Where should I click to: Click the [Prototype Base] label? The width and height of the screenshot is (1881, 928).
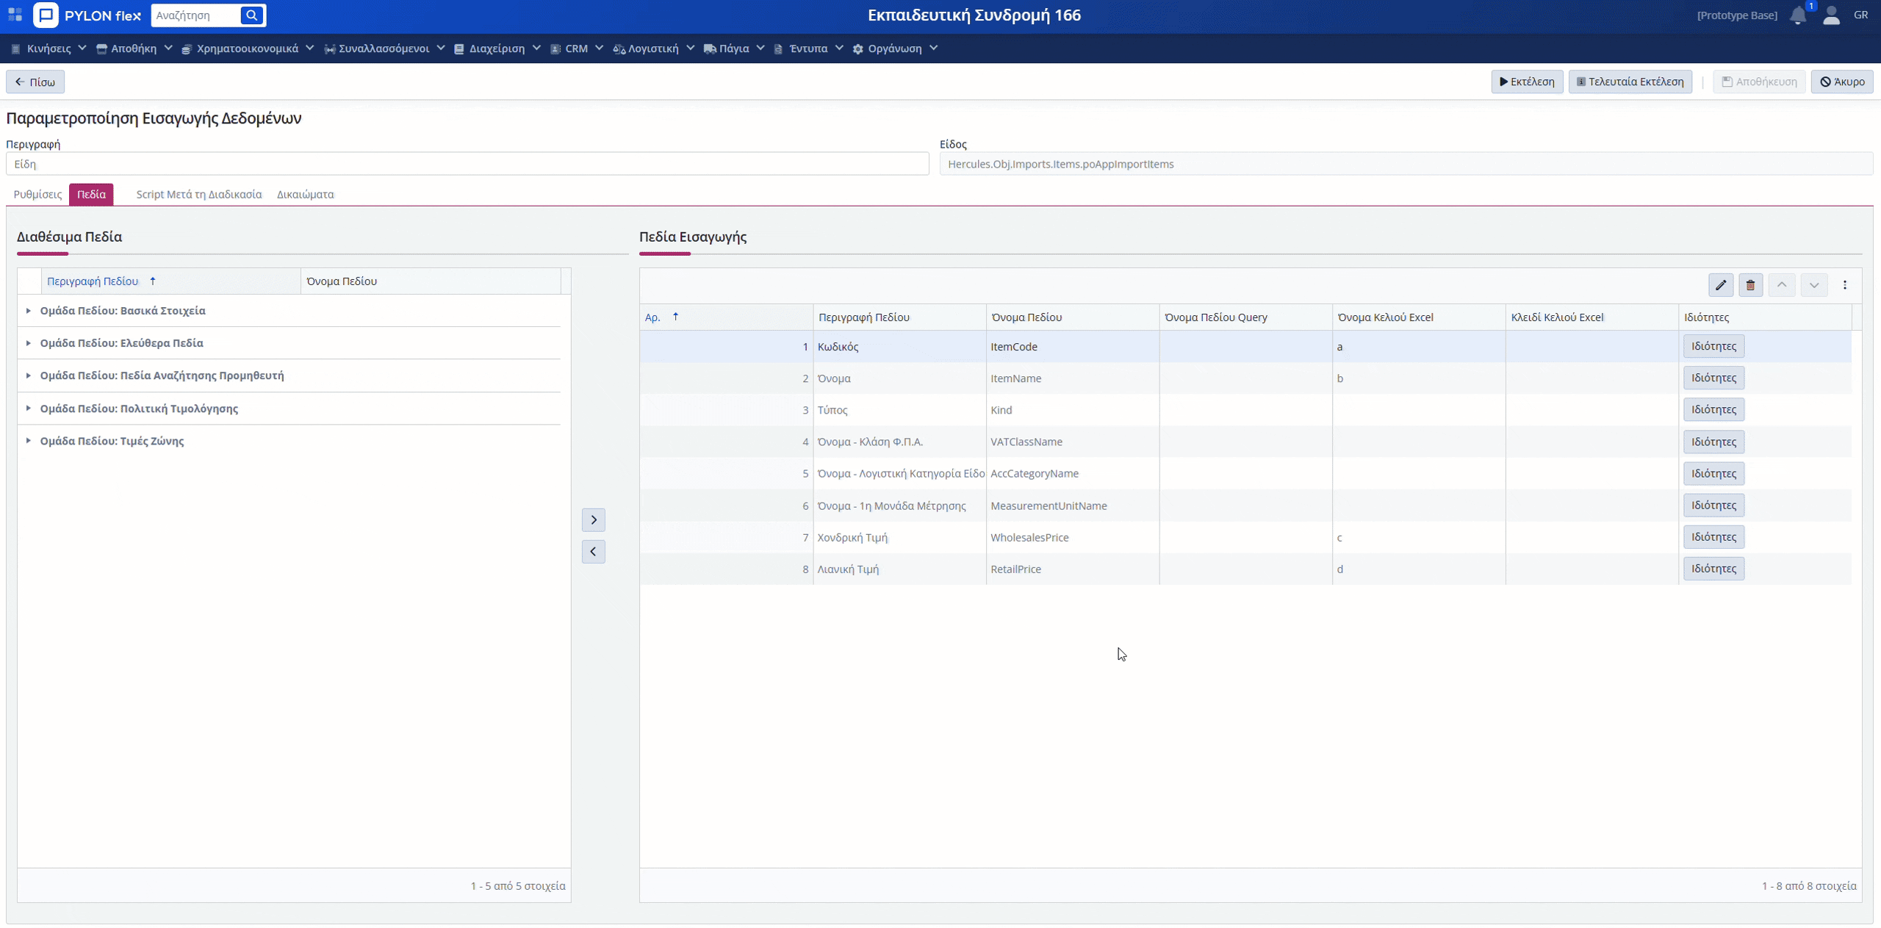pyautogui.click(x=1737, y=15)
